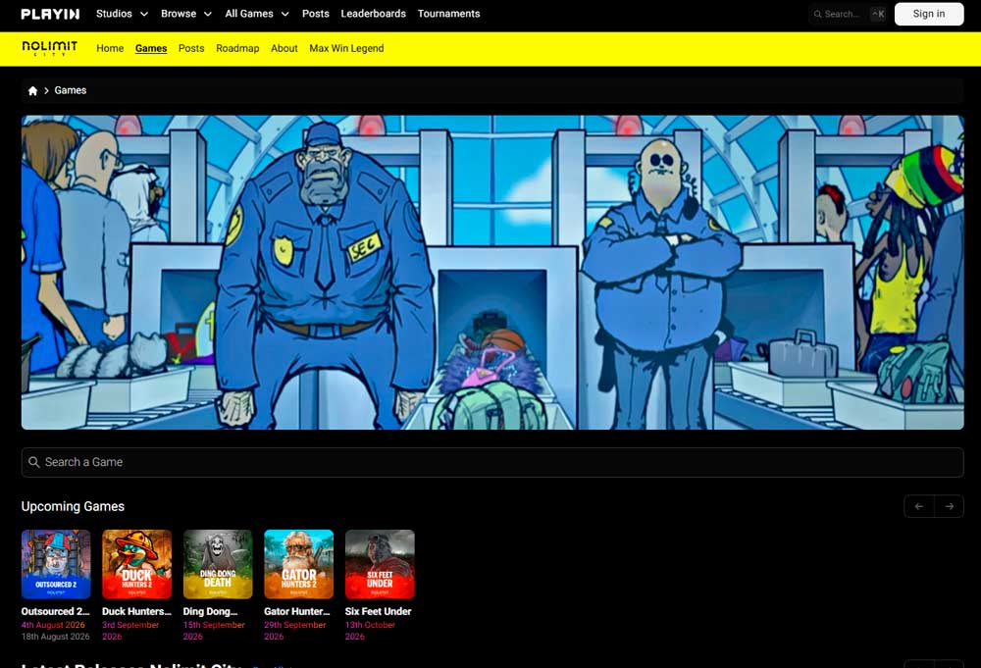
Task: Click the Ding Dong... title link
Action: coord(210,611)
